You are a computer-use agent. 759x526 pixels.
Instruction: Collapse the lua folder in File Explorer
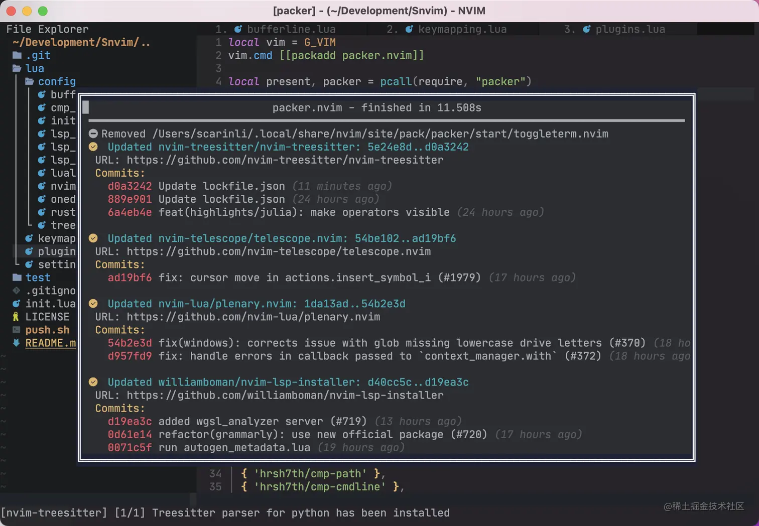point(17,68)
